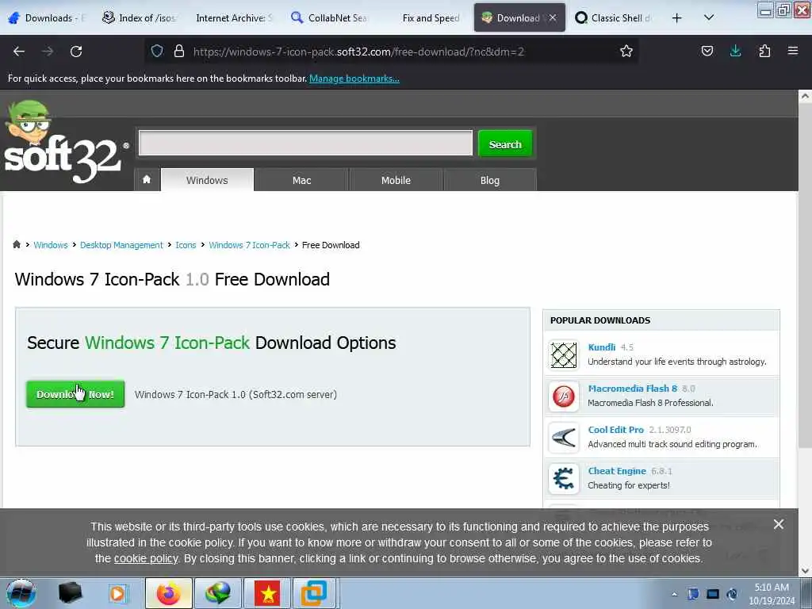Show downloads panel in toolbar
812x609 pixels.
(x=735, y=52)
